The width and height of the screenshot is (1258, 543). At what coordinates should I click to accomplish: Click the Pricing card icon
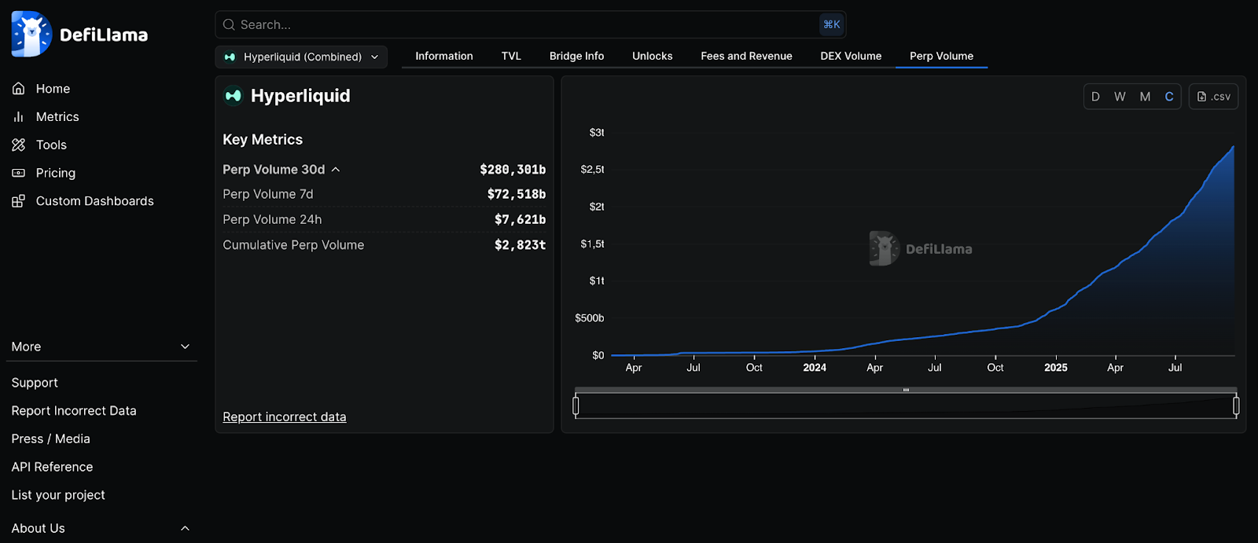click(19, 173)
